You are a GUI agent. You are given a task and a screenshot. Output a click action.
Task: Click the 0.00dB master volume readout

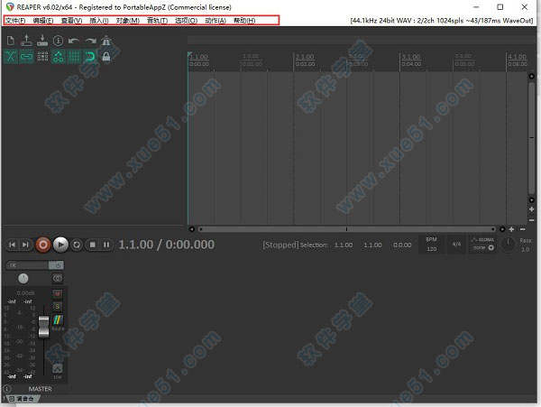coord(25,293)
